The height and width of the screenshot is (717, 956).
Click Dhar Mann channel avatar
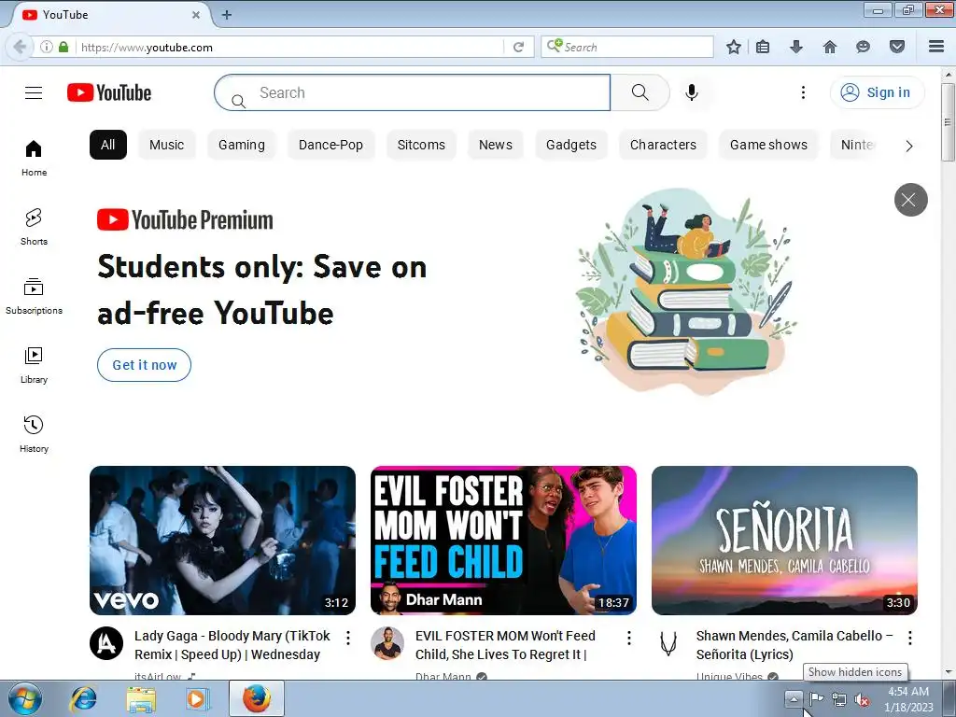click(x=387, y=643)
